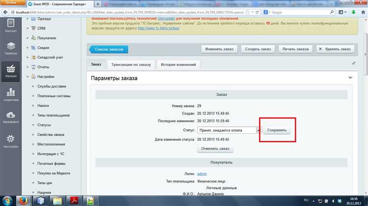Click Firefox icon in taskbar

[23, 201]
